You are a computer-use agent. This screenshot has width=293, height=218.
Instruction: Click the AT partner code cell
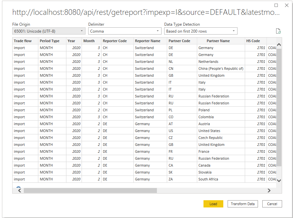coord(182,124)
